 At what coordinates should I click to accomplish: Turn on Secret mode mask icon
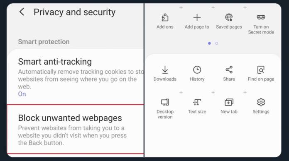coord(261,17)
